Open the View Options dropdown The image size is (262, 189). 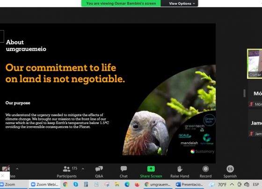(182, 3)
